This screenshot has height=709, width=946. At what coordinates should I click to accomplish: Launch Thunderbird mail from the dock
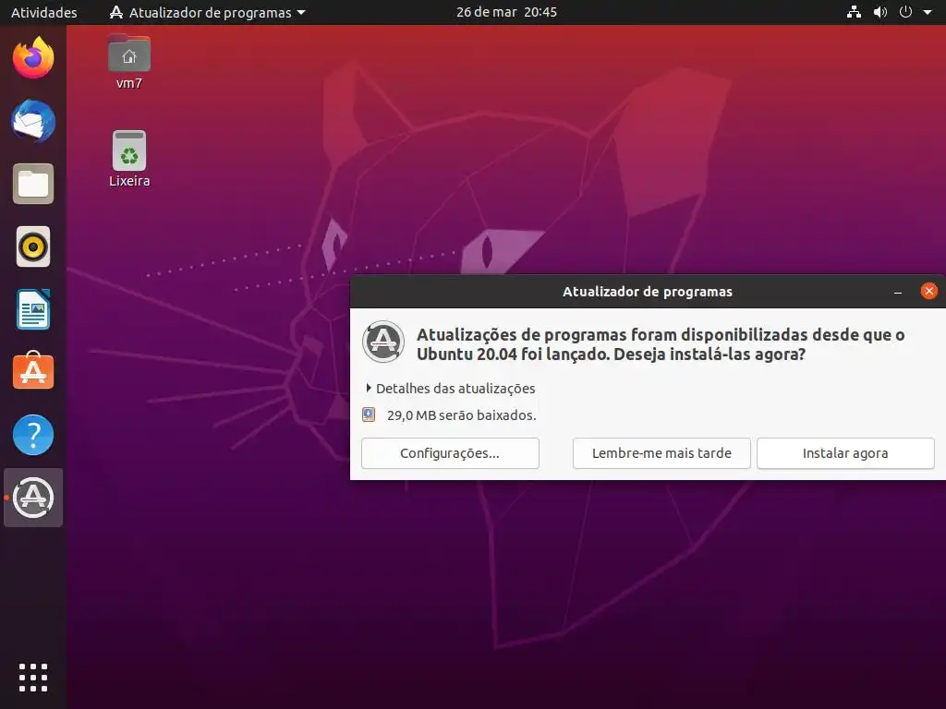pyautogui.click(x=33, y=121)
